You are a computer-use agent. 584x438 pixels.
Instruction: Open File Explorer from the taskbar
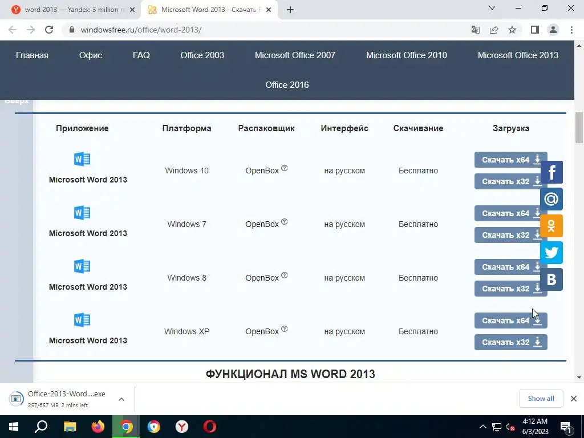70,427
